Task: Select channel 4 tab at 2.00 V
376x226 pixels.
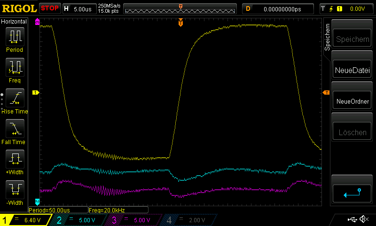Action: [189, 220]
